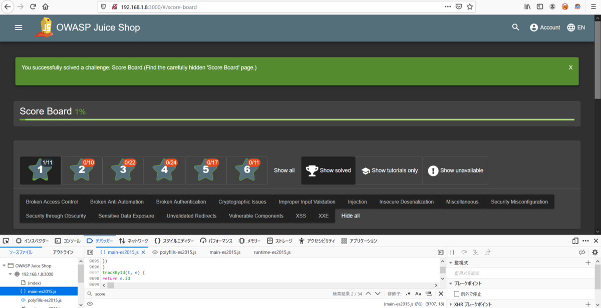Bookmark this page with the star
Image resolution: width=601 pixels, height=308 pixels.
coord(470,7)
